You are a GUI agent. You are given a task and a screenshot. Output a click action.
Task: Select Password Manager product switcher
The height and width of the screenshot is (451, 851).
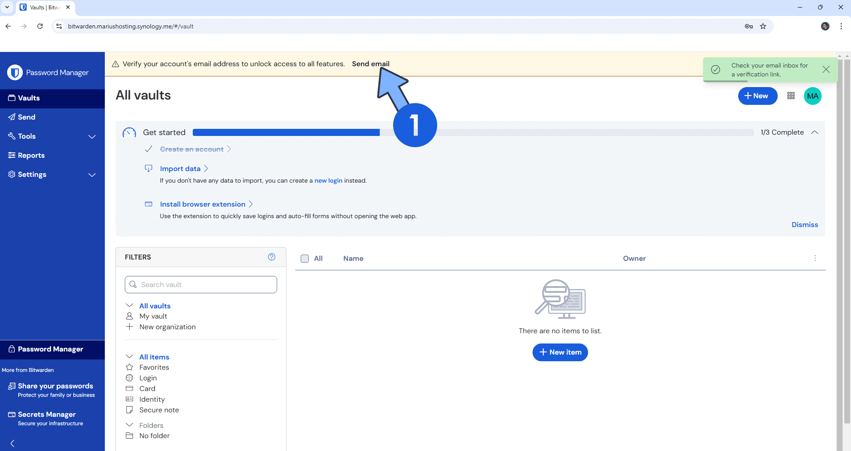coord(52,350)
